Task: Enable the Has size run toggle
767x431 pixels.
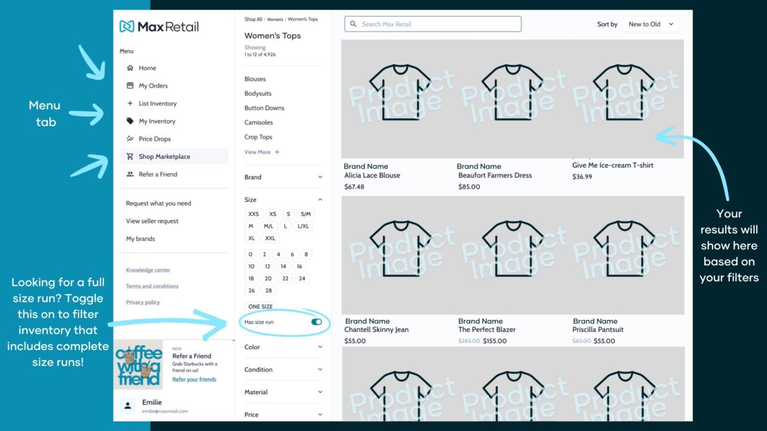Action: pos(316,321)
